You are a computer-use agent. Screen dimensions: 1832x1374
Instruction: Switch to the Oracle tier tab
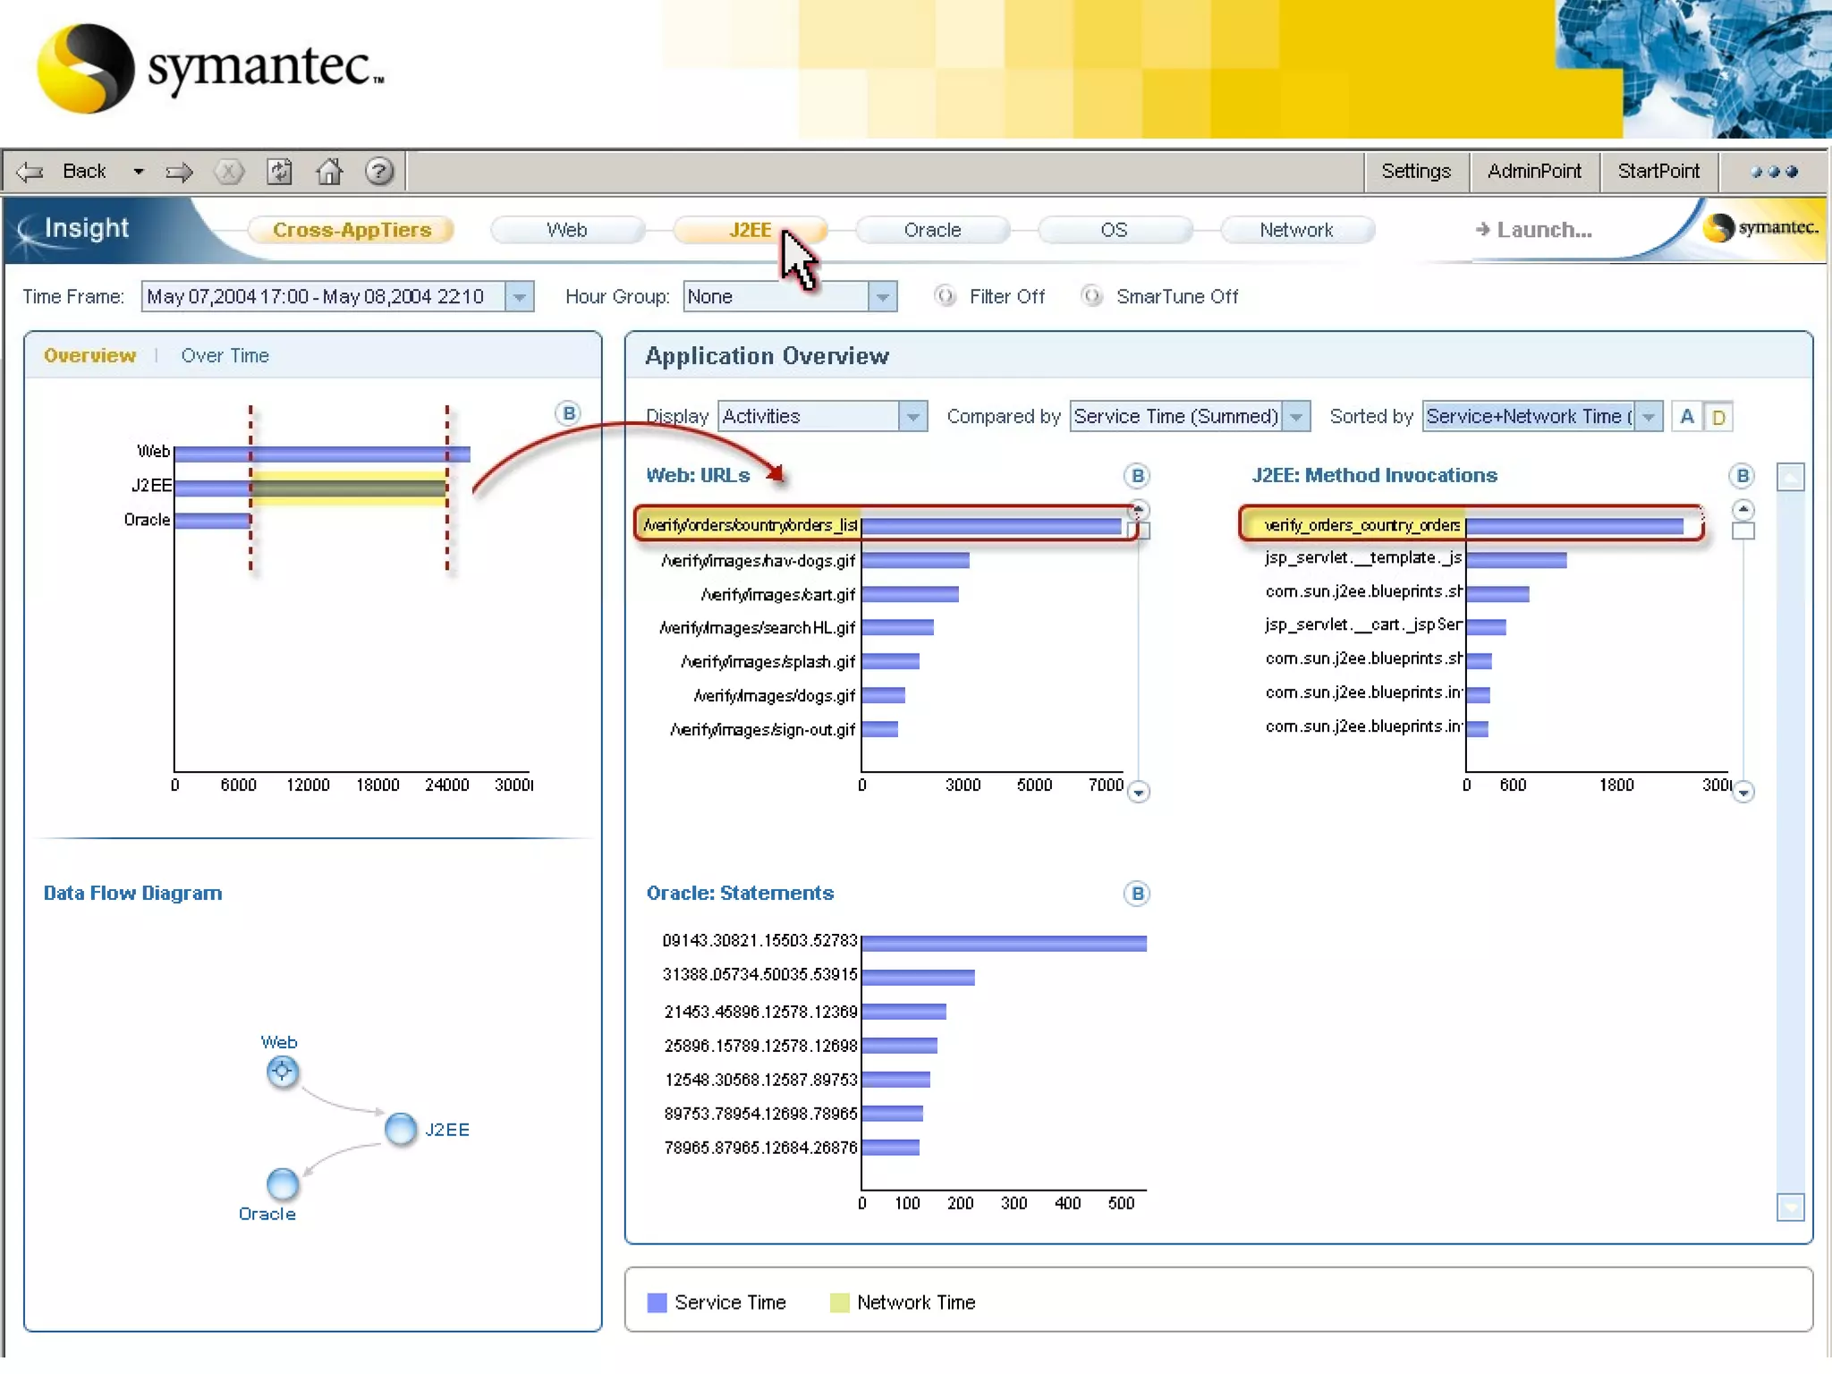click(932, 230)
